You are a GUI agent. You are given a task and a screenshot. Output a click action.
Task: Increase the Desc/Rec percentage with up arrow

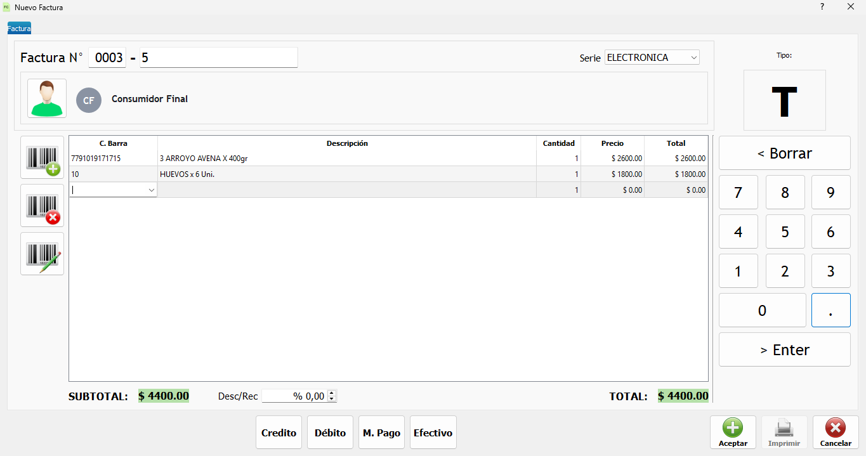[x=332, y=393]
